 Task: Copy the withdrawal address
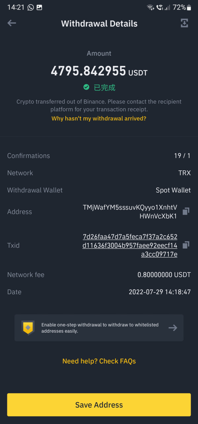[186, 211]
